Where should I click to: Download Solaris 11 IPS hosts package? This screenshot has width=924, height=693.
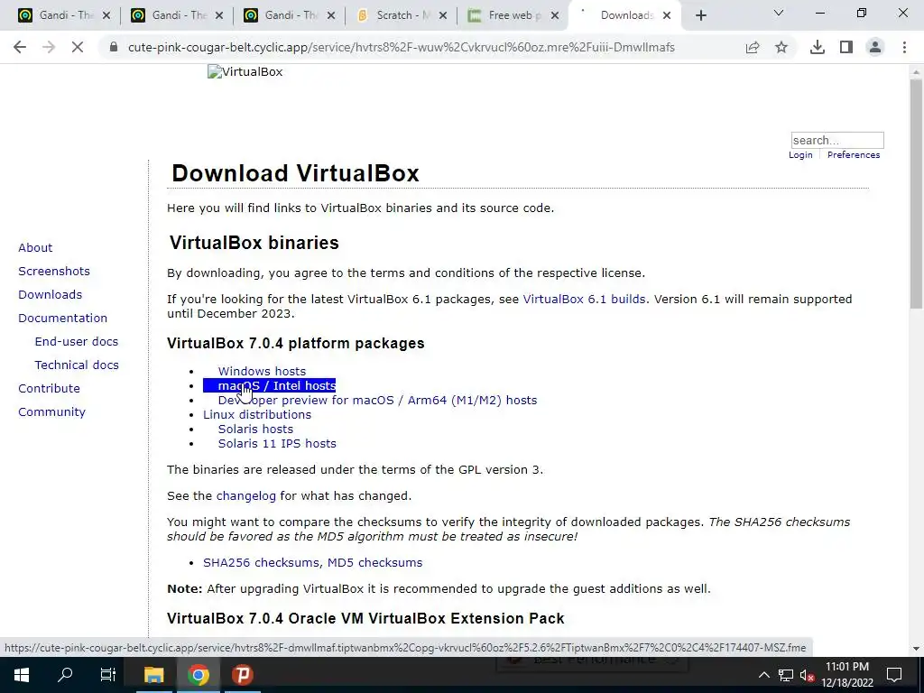click(x=277, y=444)
